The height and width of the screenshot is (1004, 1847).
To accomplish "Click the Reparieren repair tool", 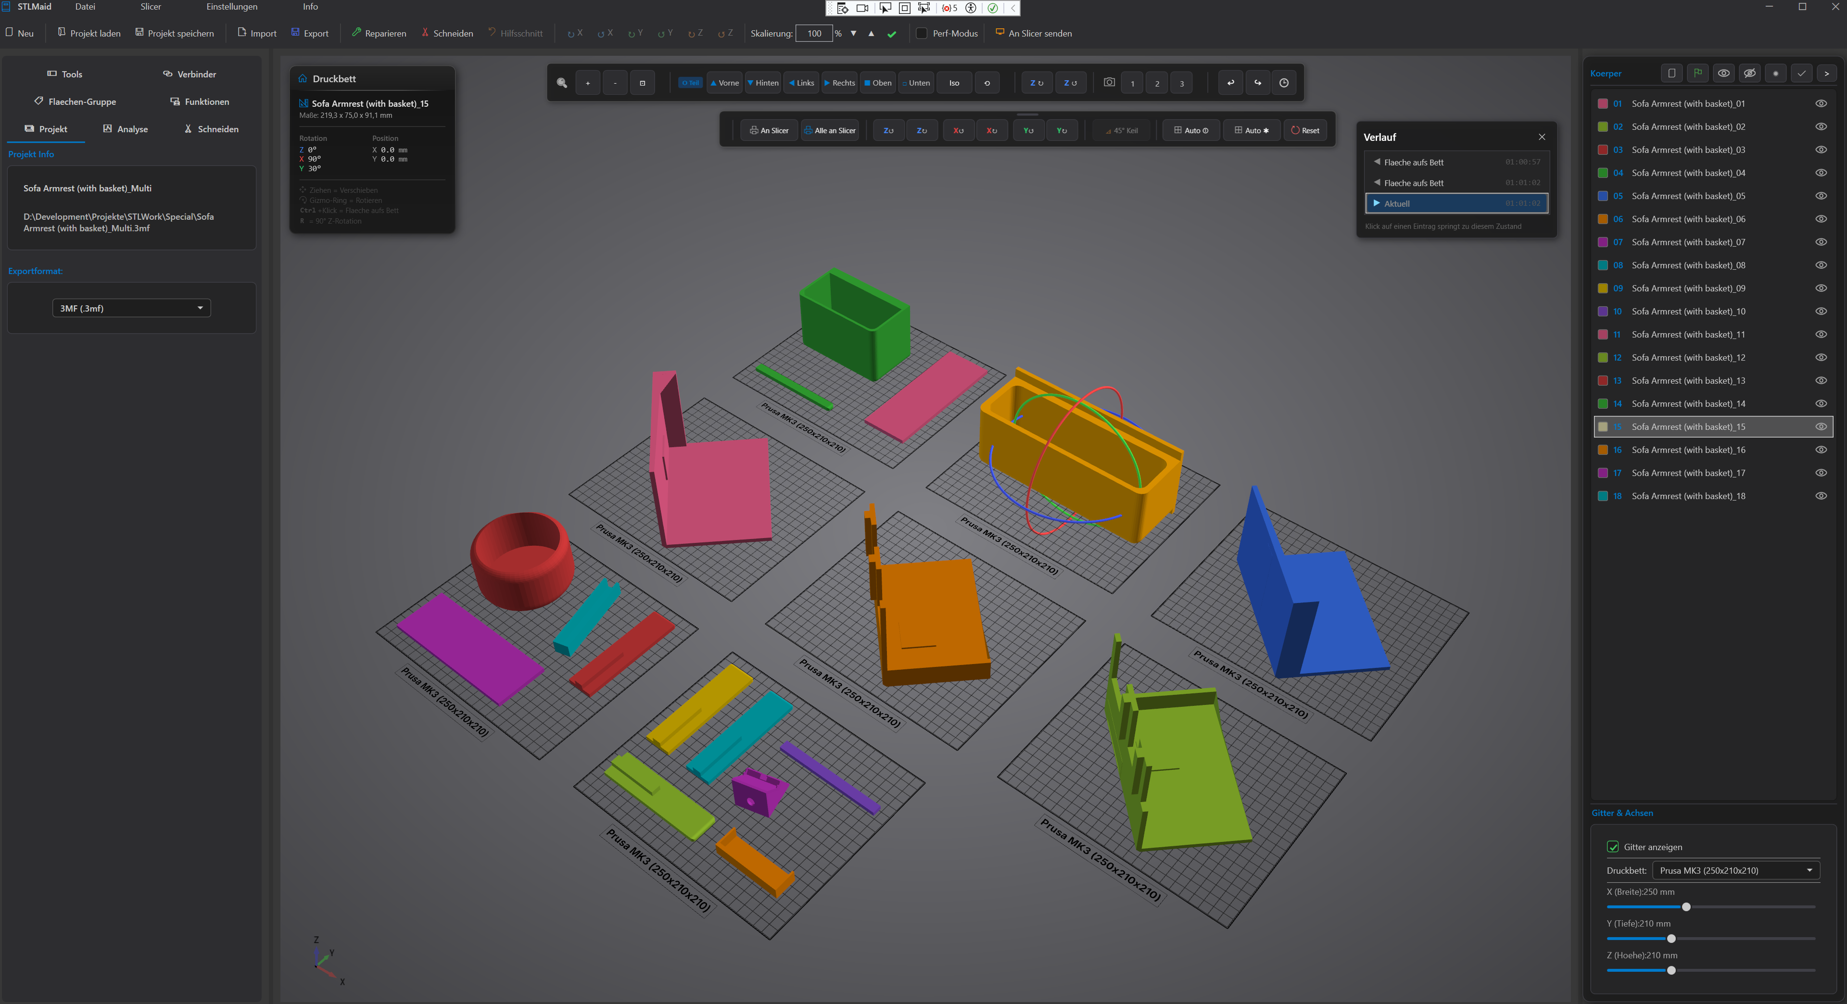I will click(379, 33).
